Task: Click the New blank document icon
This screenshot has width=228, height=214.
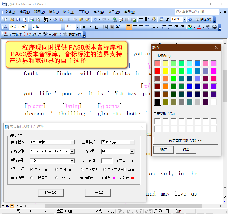Action: (x=6, y=20)
